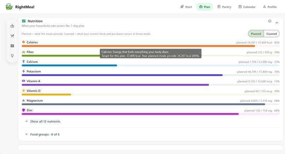This screenshot has height=154, width=285.
Task: Click the Zinc nutrient label
Action: point(29,110)
